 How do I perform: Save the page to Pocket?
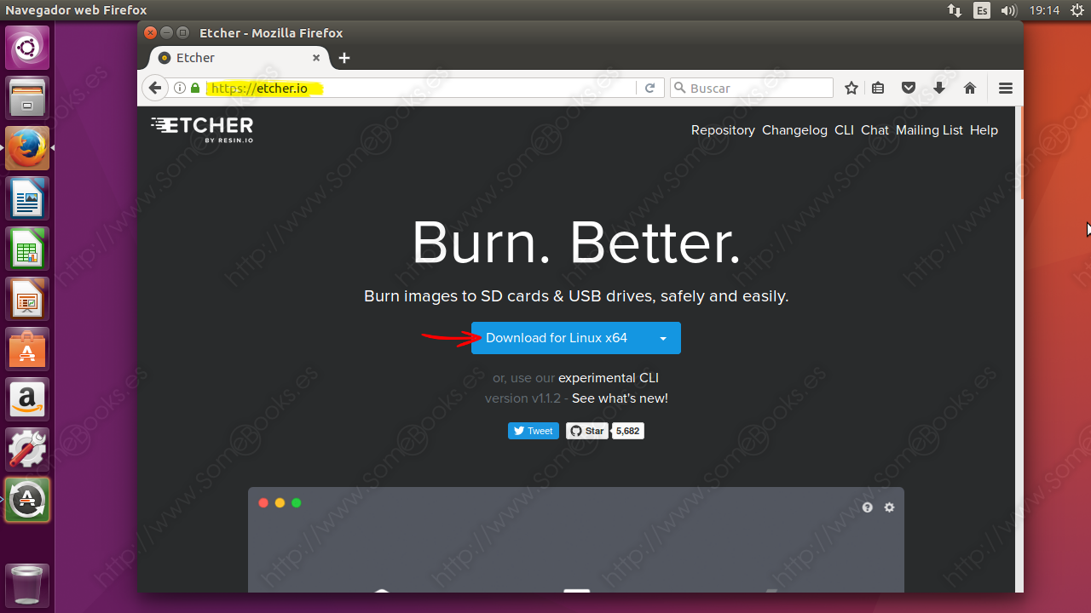click(909, 88)
